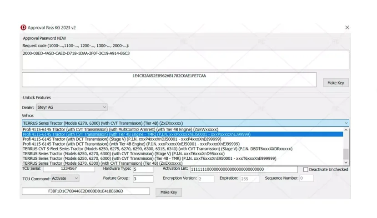Close the Approval Pass KG window
The height and width of the screenshot is (218, 377).
347,27
